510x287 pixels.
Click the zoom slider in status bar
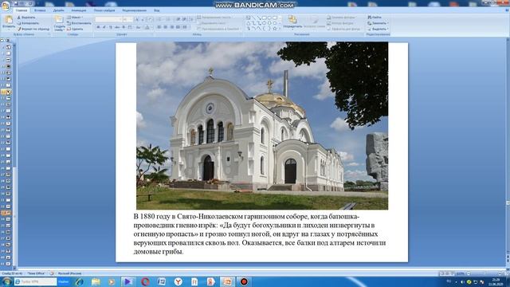(x=483, y=273)
